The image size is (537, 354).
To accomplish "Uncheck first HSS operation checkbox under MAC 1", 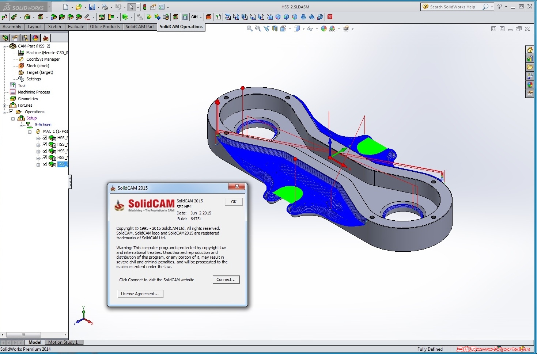I will (x=45, y=138).
